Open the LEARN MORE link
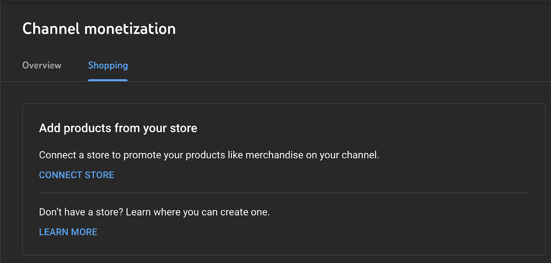Screen dimensions: 551x263 click(x=68, y=232)
